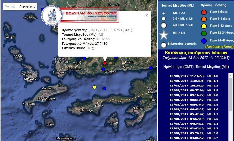
Task: Click the star icon for ML > 5.0
Action: (164, 35)
